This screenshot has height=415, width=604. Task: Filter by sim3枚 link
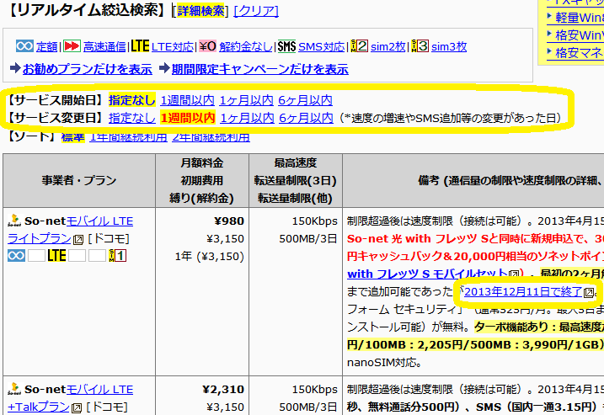[x=449, y=47]
